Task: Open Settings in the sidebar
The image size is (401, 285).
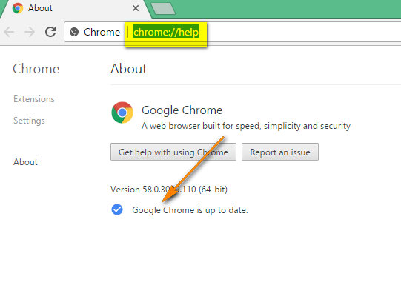Action: click(x=29, y=121)
